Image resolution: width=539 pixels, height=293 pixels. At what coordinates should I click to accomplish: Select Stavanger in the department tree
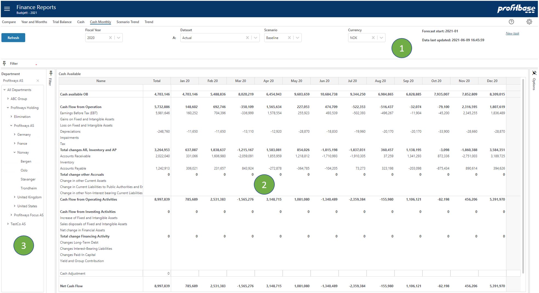point(28,179)
